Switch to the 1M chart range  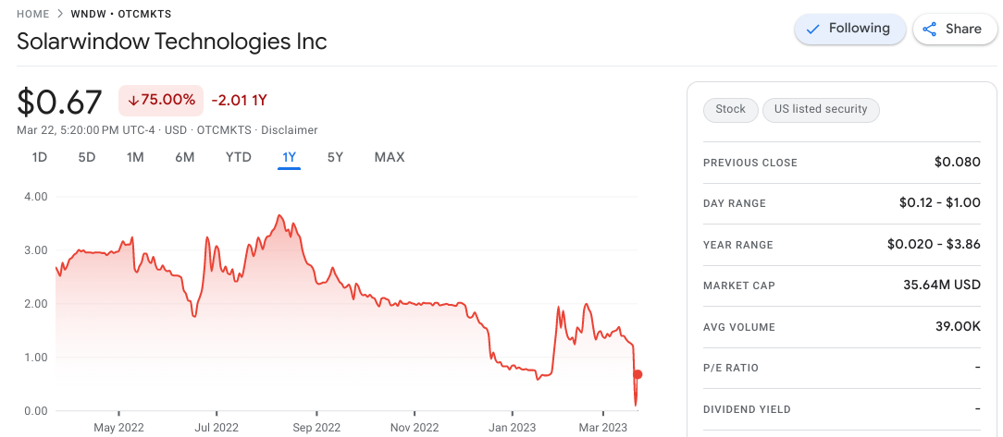pos(135,157)
